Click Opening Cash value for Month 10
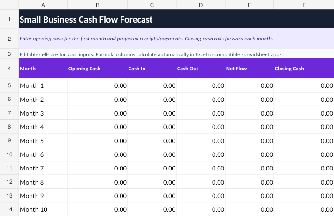 (x=98, y=209)
